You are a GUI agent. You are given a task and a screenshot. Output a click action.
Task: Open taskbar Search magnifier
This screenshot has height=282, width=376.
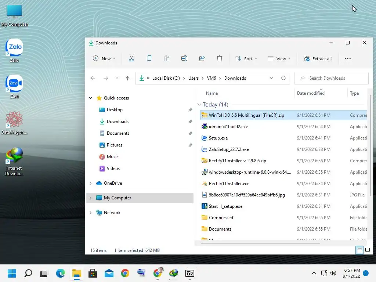(28, 273)
